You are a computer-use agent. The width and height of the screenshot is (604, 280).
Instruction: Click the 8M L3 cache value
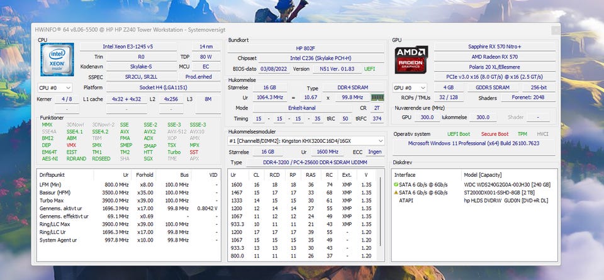click(208, 99)
